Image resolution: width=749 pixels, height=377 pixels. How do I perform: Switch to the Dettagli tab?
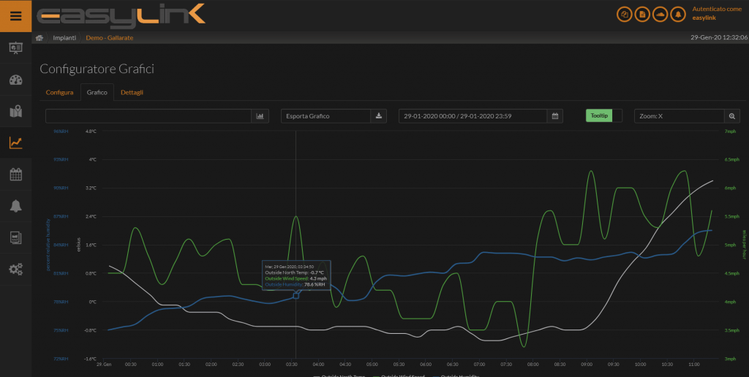point(132,93)
